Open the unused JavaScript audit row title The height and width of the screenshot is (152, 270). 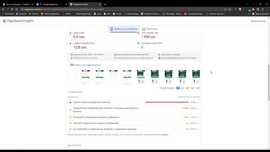92,102
